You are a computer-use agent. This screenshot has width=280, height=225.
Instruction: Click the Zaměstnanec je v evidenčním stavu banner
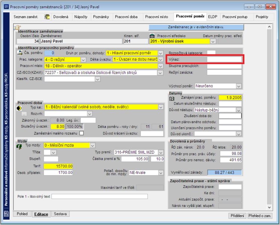(x=196, y=27)
